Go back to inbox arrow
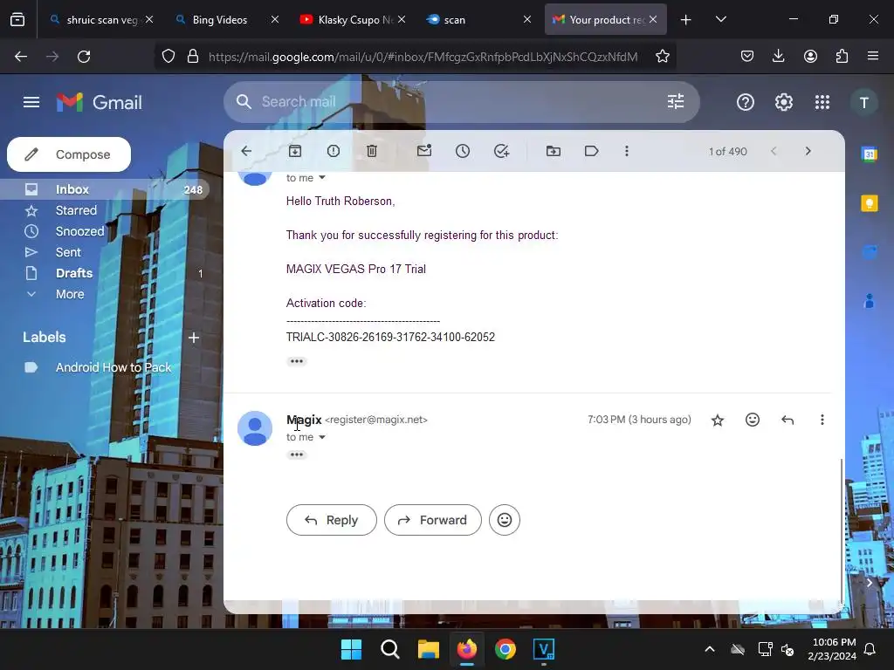Viewport: 894px width, 670px height. [x=246, y=151]
